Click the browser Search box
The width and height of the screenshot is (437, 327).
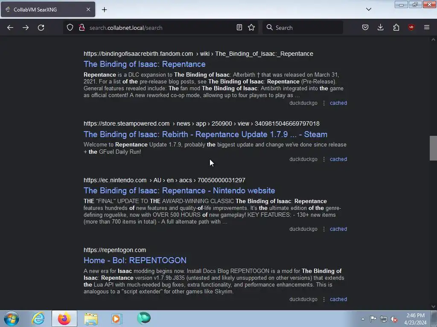(x=303, y=28)
